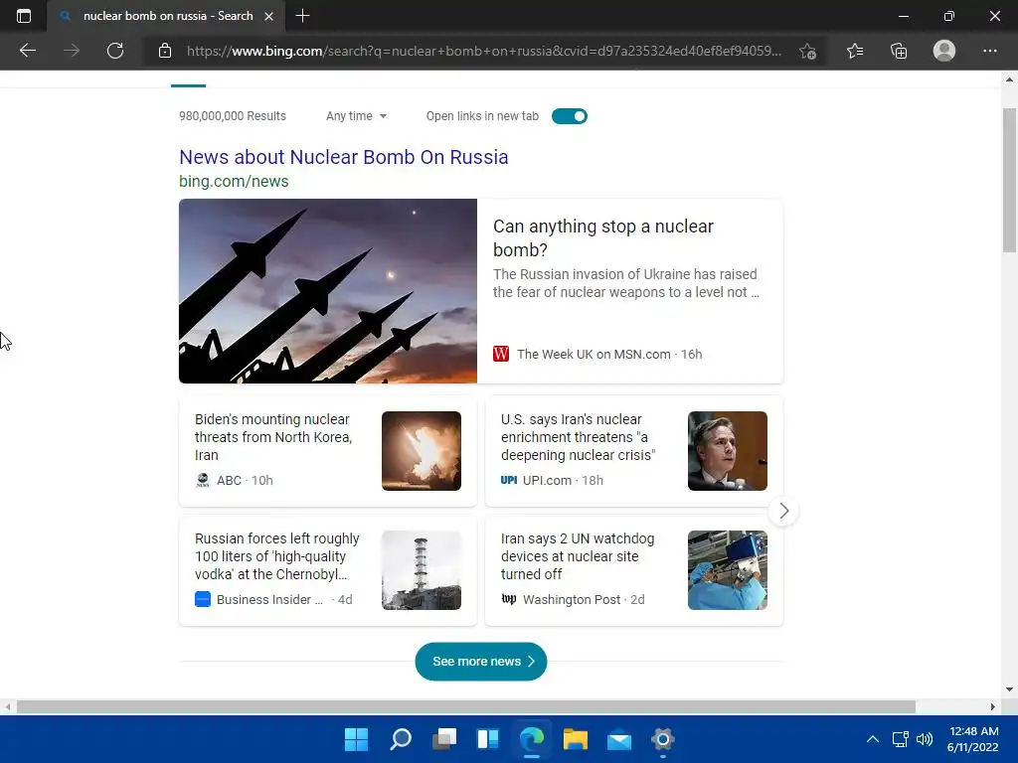Toggle Open links in new tab
This screenshot has height=763, width=1018.
[570, 116]
